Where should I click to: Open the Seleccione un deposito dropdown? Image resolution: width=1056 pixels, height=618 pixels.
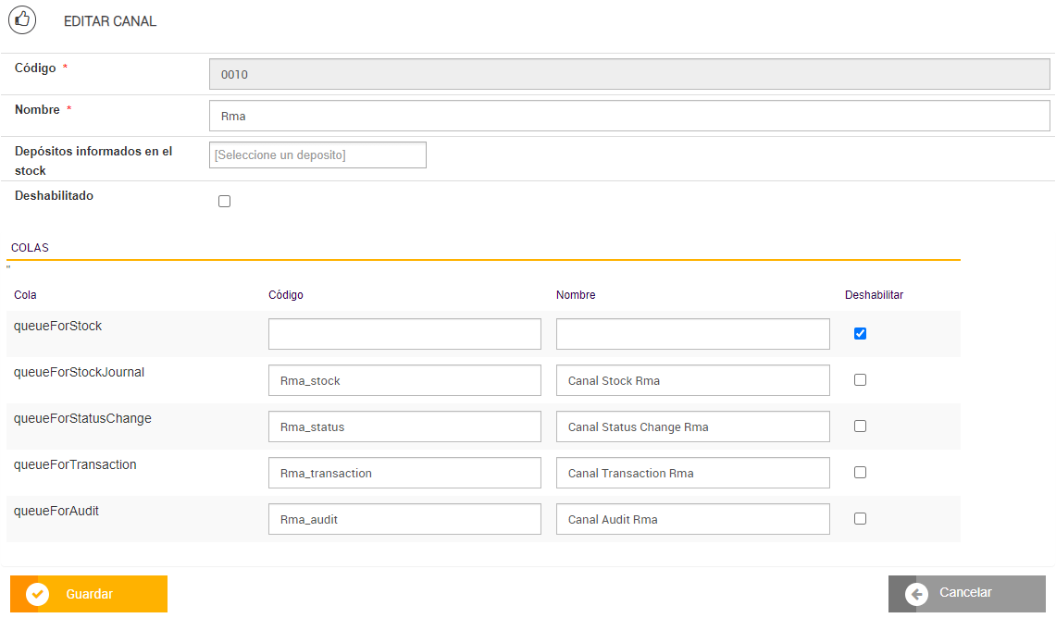(317, 155)
